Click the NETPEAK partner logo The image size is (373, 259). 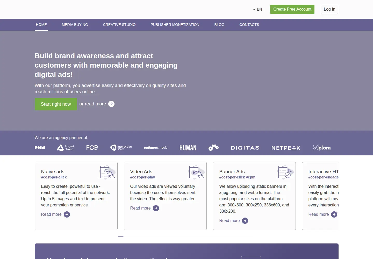coord(286,148)
